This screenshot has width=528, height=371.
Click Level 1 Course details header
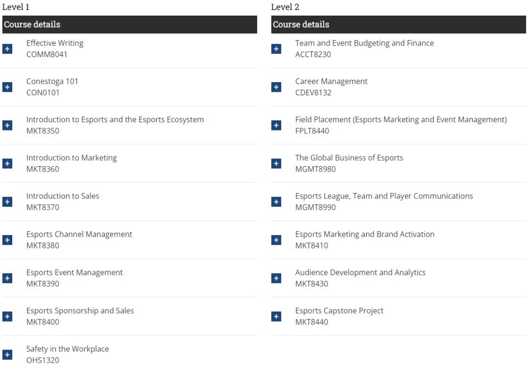(130, 24)
